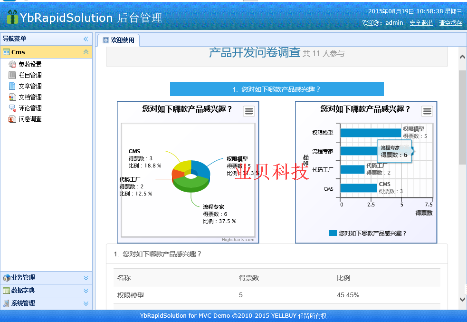
Task: Open bar chart hamburger export menu
Action: [427, 111]
